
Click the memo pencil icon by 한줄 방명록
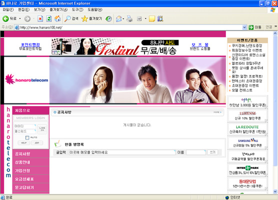(x=57, y=144)
